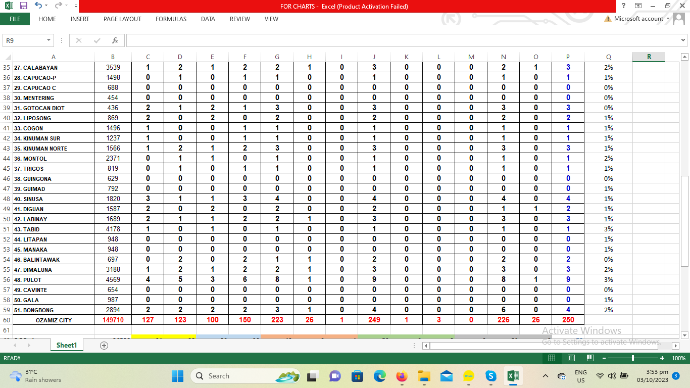690x388 pixels.
Task: Open Ribbon Display Options
Action: point(638,6)
